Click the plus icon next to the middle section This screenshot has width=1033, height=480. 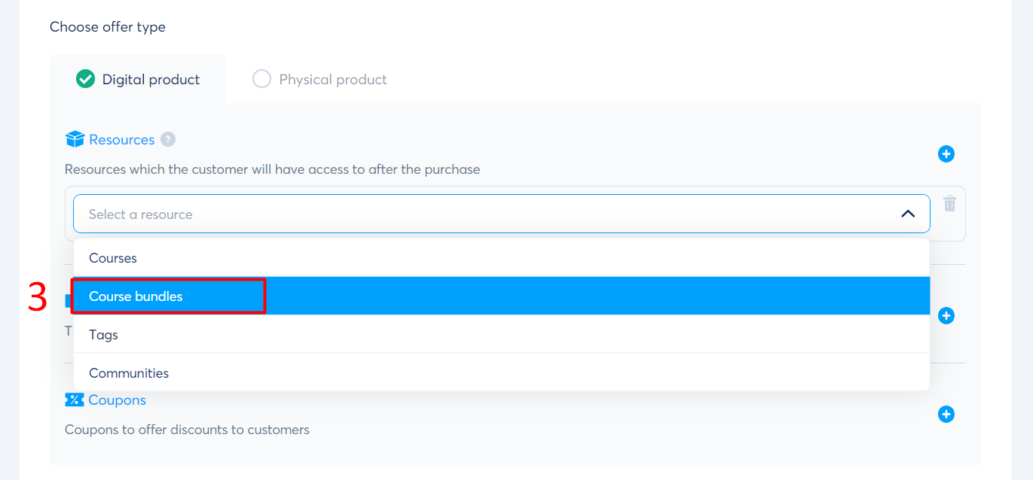pyautogui.click(x=946, y=315)
